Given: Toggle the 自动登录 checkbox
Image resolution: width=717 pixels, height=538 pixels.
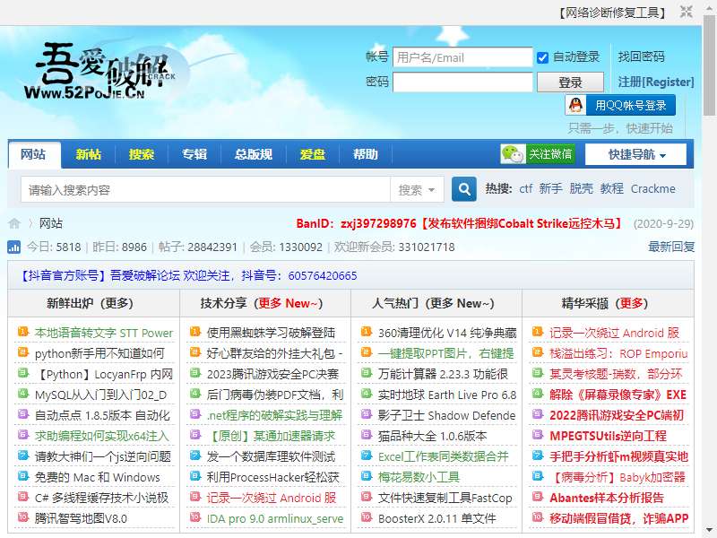Looking at the screenshot, I should [542, 57].
